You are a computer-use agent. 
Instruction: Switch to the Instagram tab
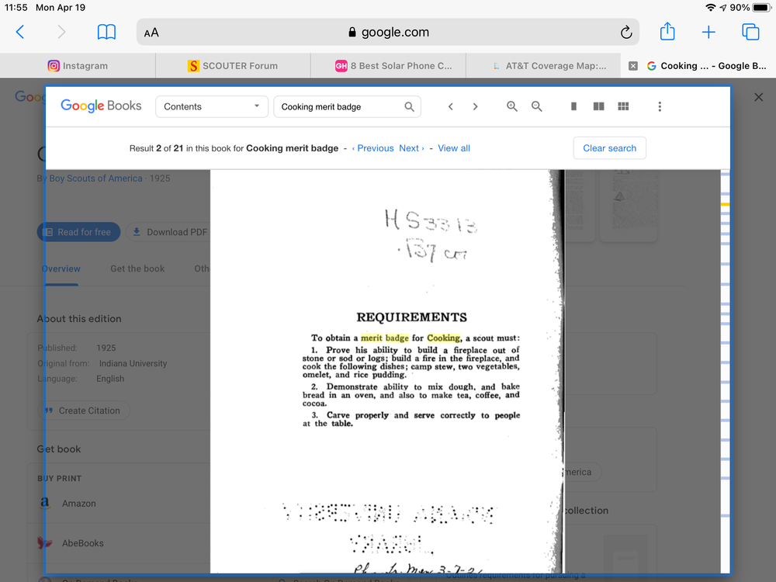(x=78, y=66)
